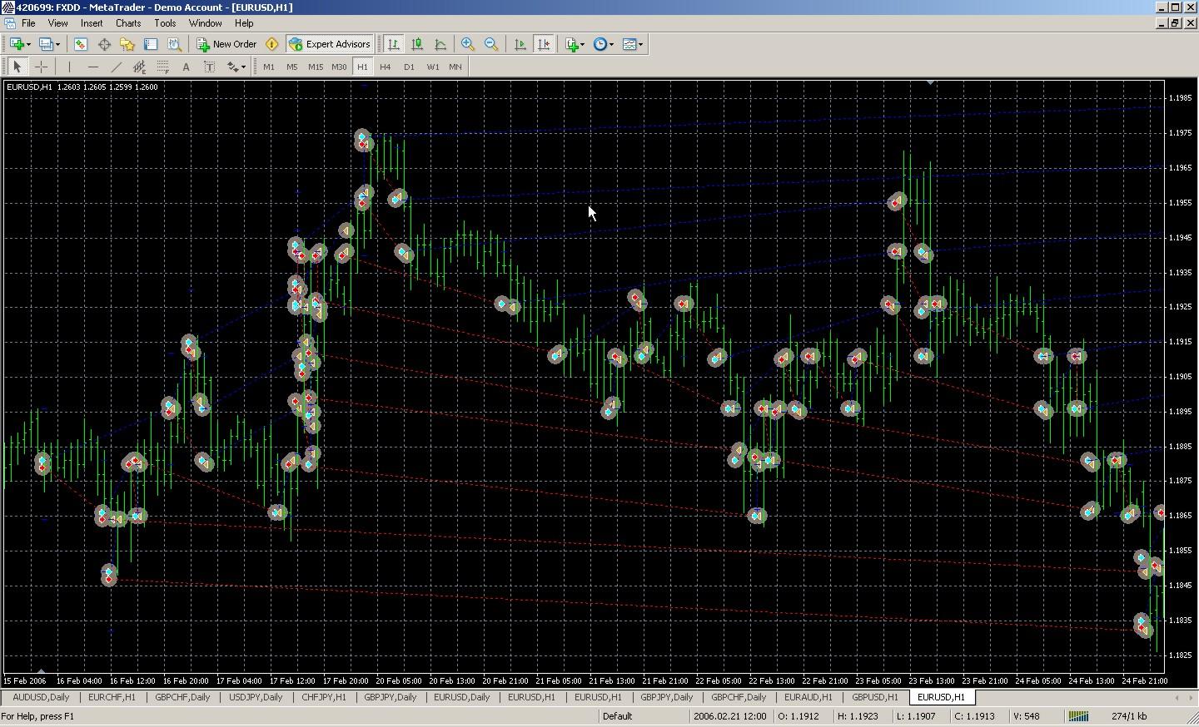Switch chart to MN timeframe
Screen dimensions: 1199x727
pyautogui.click(x=455, y=67)
